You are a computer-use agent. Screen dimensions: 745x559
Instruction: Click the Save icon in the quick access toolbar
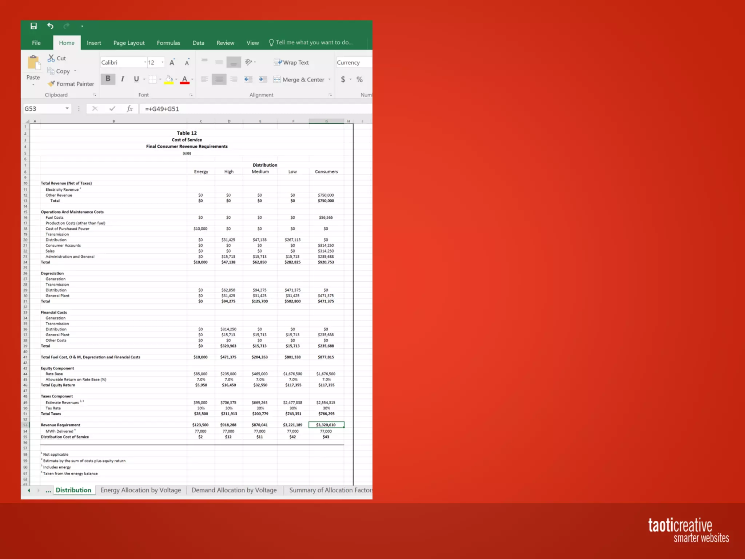click(33, 26)
